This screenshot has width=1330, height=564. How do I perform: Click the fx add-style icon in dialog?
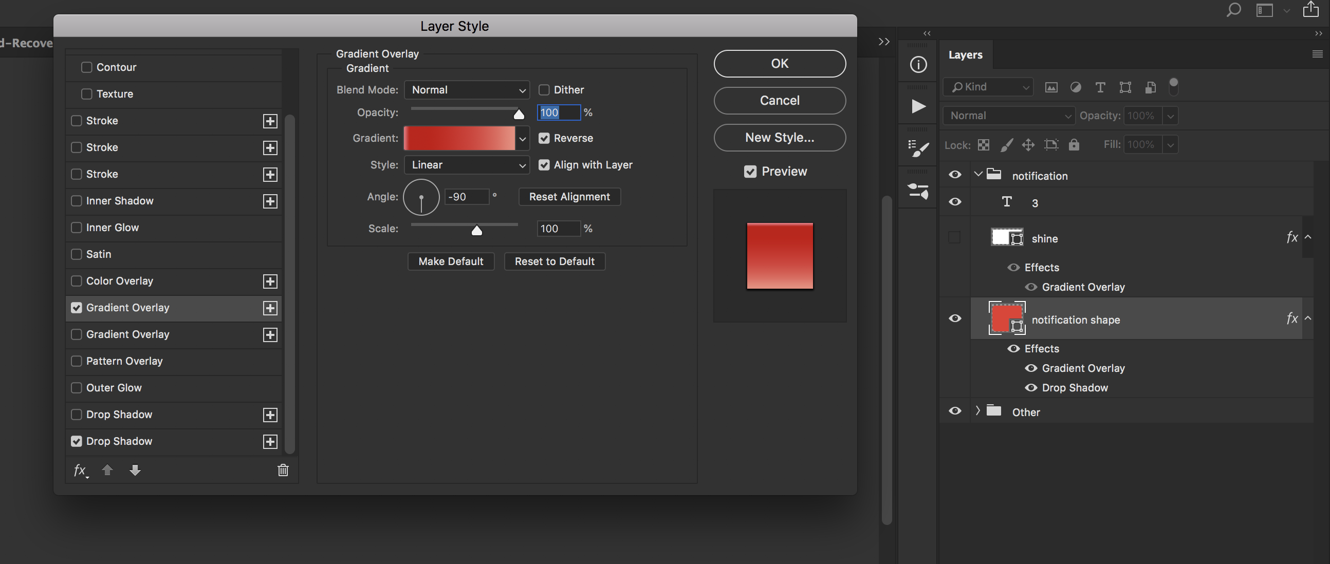click(x=81, y=470)
